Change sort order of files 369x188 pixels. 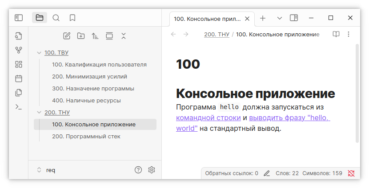tap(95, 36)
